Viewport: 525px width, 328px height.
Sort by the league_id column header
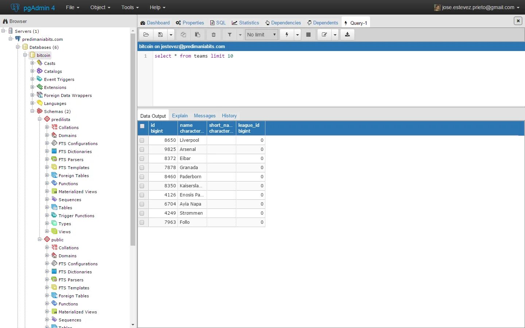coord(250,128)
